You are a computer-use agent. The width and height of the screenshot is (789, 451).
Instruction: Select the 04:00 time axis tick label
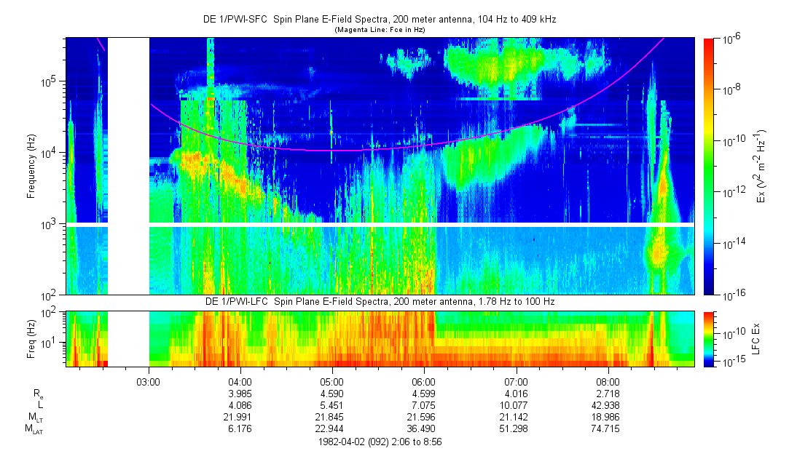pyautogui.click(x=240, y=381)
